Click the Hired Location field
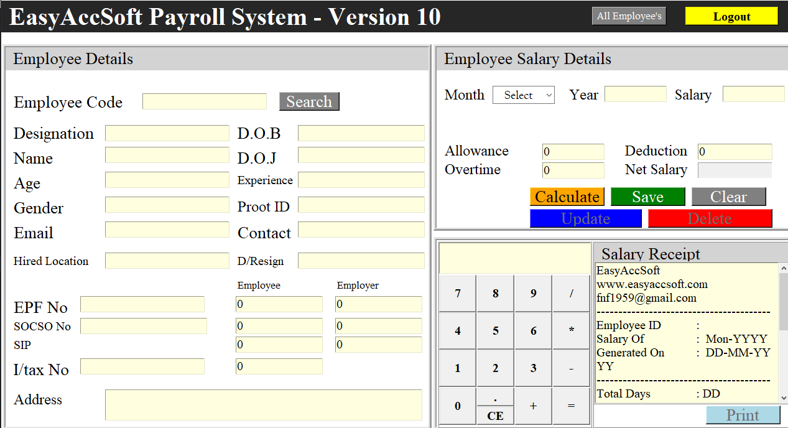The height and width of the screenshot is (428, 788). pos(167,261)
